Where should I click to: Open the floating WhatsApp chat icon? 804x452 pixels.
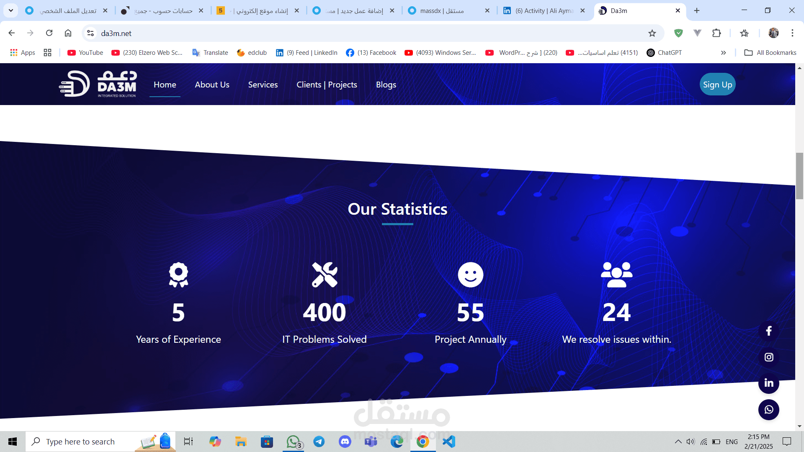tap(769, 409)
